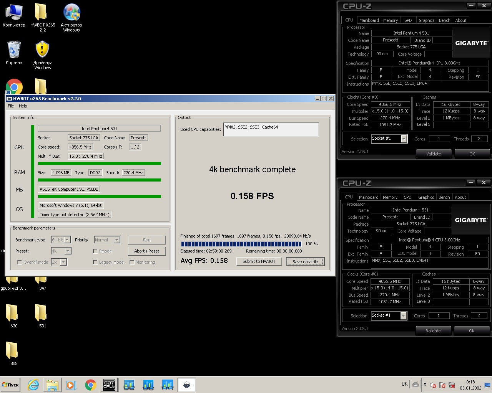Open Mainboard tab in bottom CPU-Z

click(369, 197)
